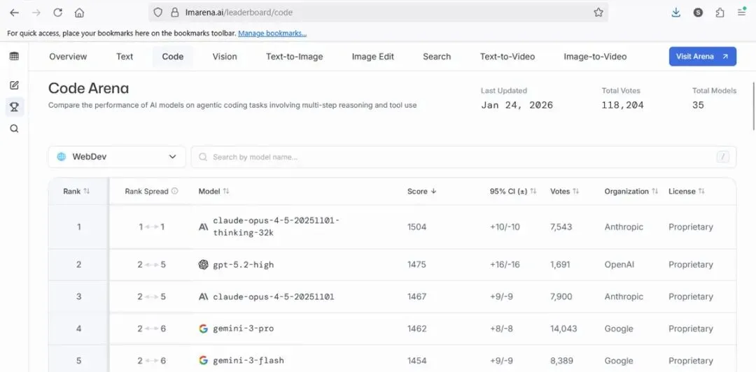
Task: Click the browser reload page icon
Action: pyautogui.click(x=57, y=13)
